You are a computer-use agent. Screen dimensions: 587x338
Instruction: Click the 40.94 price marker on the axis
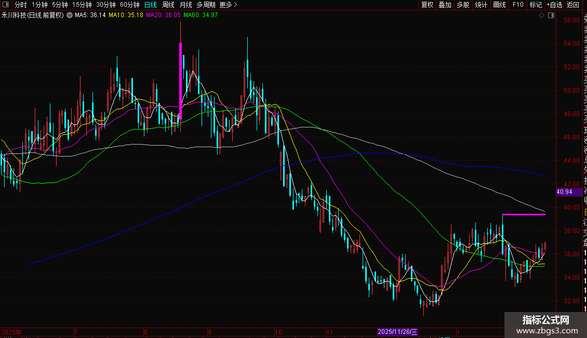click(x=569, y=192)
